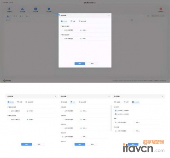This screenshot has width=170, height=158.
Task: Select the first selected radio in the main dialog
Action: [x=81, y=30]
